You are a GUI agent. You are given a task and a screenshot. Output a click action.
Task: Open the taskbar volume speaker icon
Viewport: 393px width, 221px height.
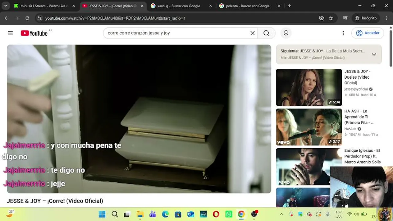pos(356,214)
